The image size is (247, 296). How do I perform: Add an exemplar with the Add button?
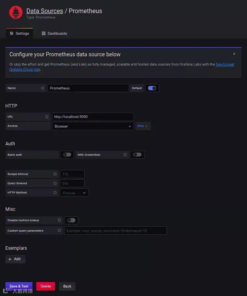tap(15, 259)
